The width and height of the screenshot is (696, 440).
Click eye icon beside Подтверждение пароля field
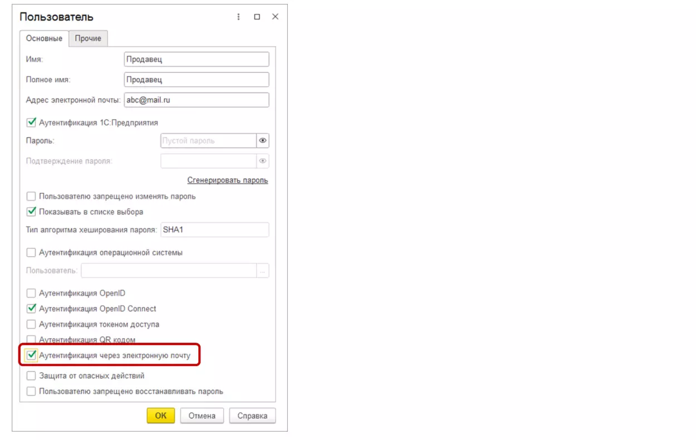click(263, 161)
